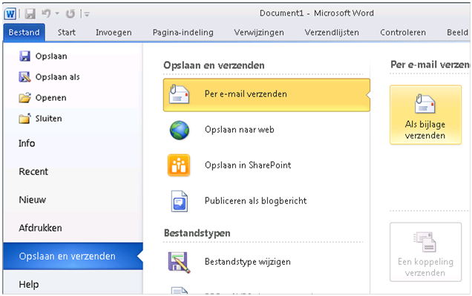This screenshot has height=296, width=472.
Task: Open the Info section
Action: tap(27, 143)
